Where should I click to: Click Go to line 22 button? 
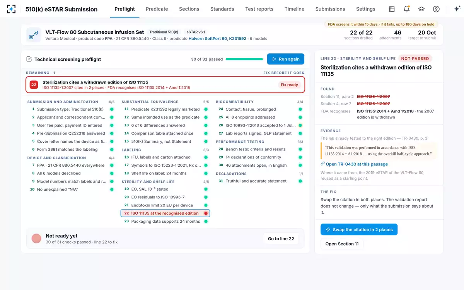coord(281,239)
